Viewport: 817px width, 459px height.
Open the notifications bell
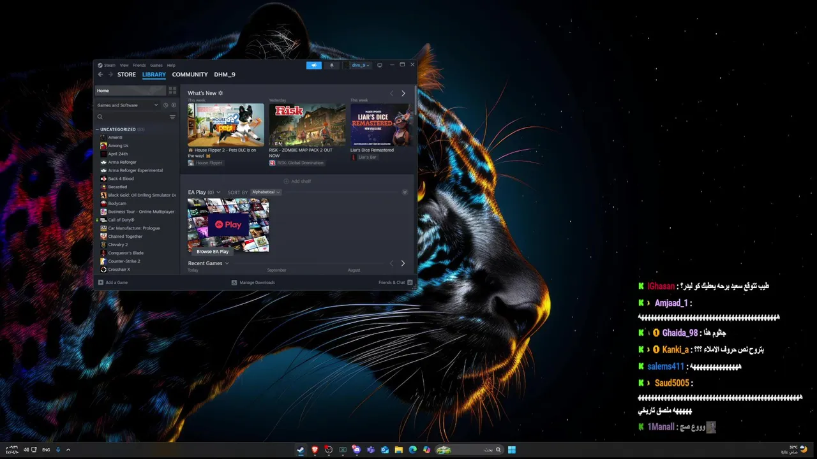click(331, 65)
